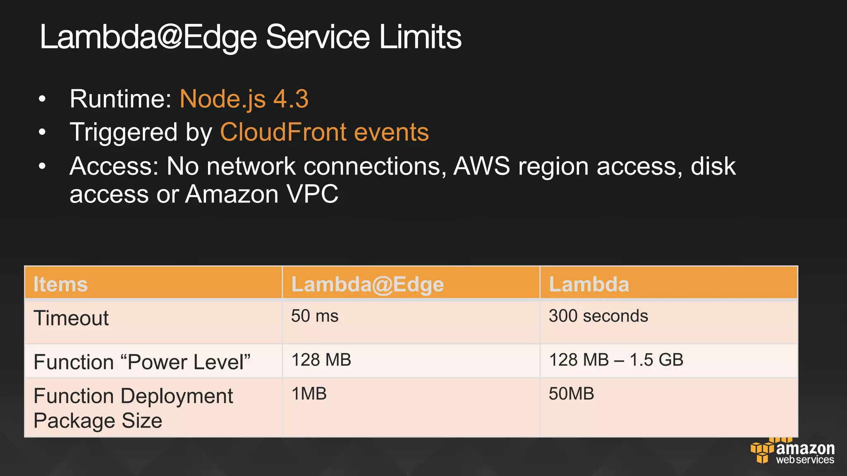847x476 pixels.
Task: Select the Function "Power Level" row label
Action: click(x=142, y=362)
